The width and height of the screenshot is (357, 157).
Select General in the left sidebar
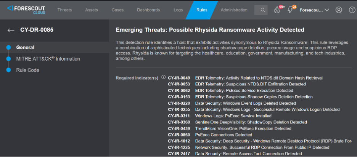point(25,48)
